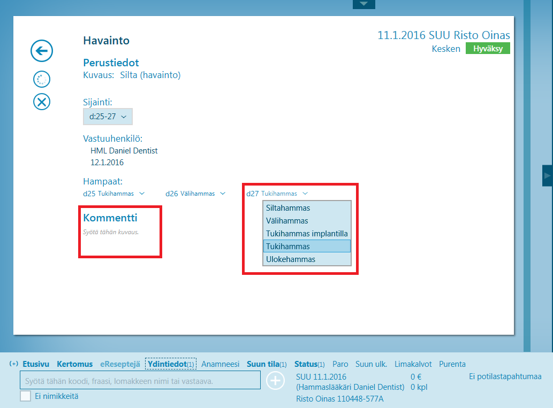Focus the code or phrase search field

pos(140,381)
